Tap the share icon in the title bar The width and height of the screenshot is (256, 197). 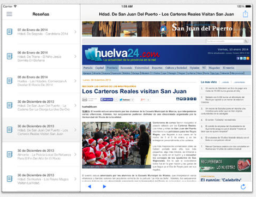coord(246,14)
